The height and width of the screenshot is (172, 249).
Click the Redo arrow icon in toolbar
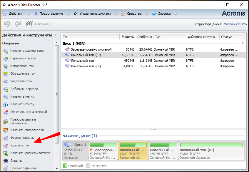[18, 24]
